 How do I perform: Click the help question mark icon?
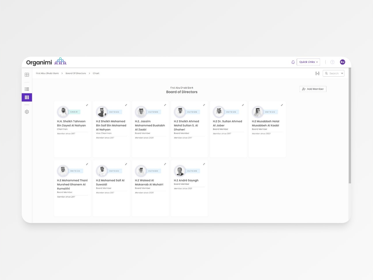[x=332, y=62]
